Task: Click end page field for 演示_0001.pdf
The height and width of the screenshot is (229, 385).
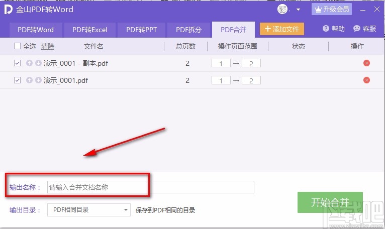Action: pos(251,80)
